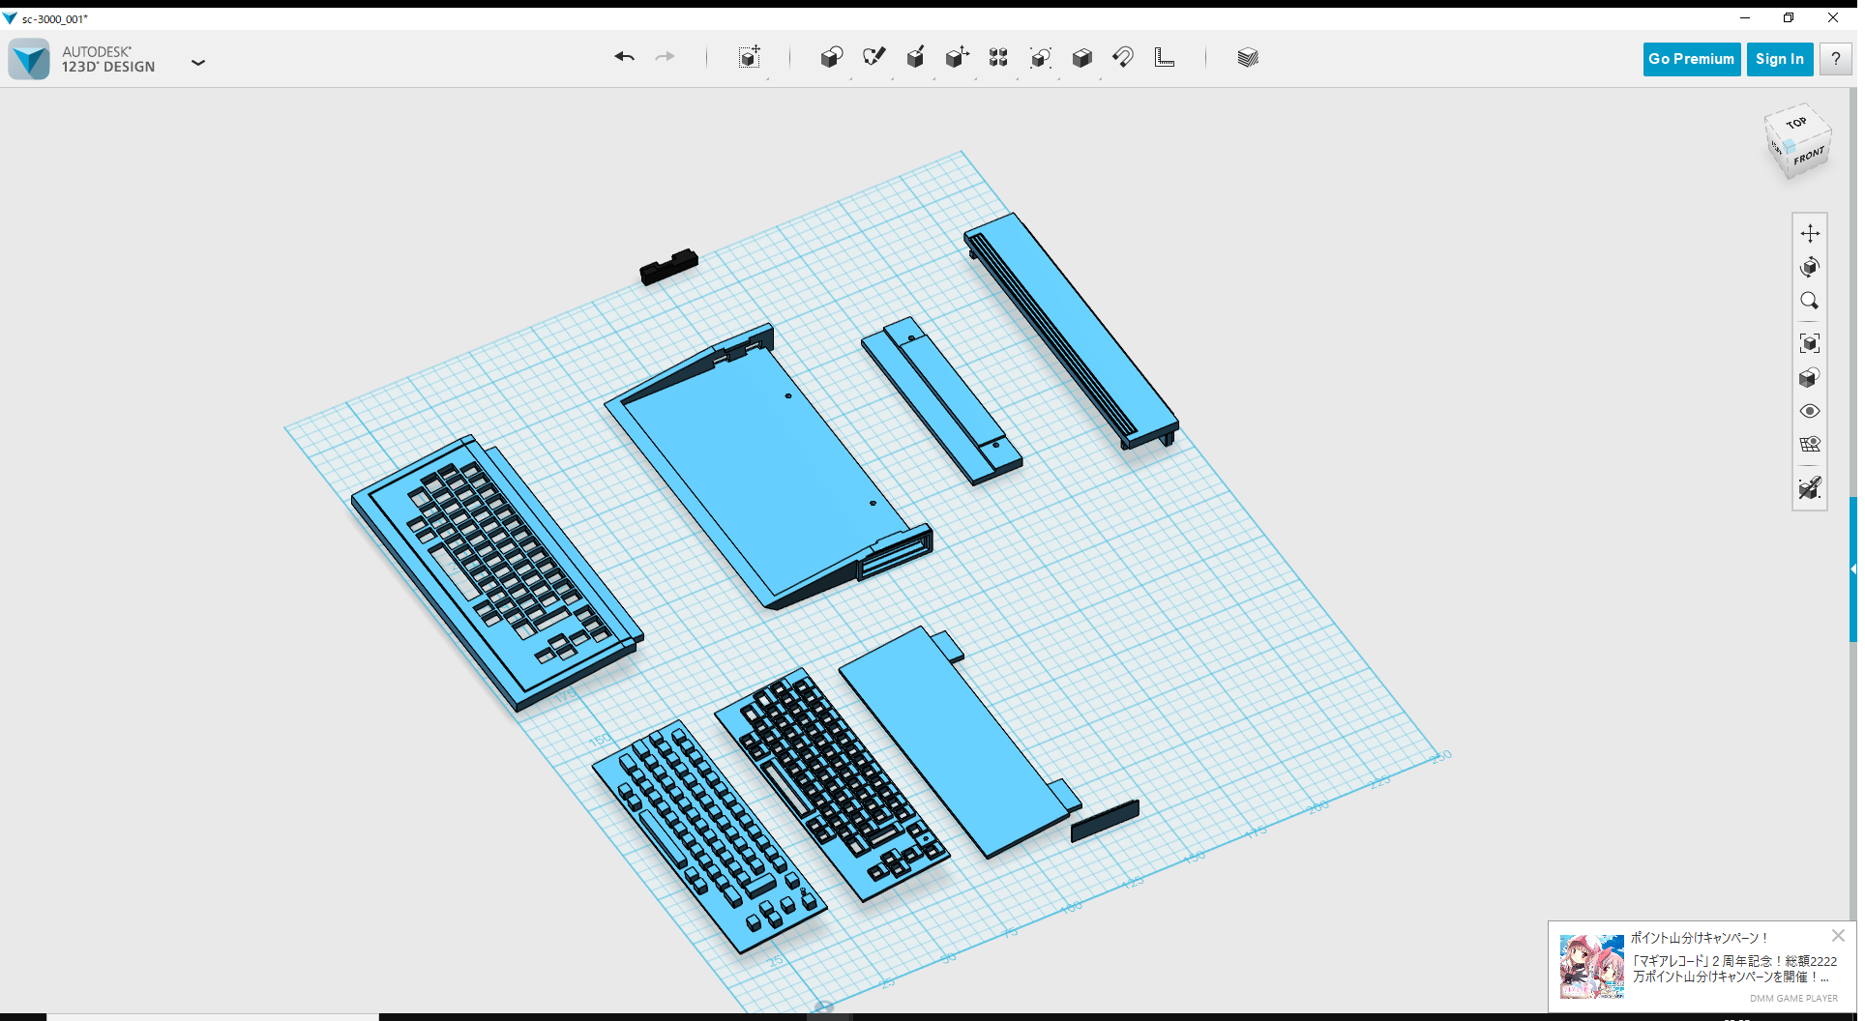This screenshot has width=1865, height=1021.
Task: Select the Sketch tool
Action: click(873, 57)
